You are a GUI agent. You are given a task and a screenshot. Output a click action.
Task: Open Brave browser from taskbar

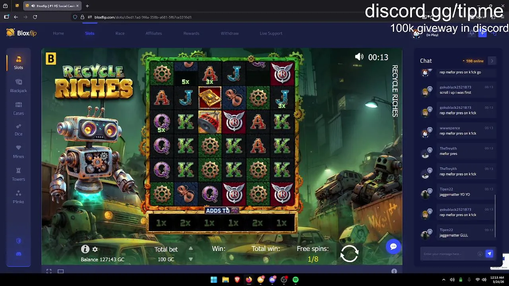tap(237, 280)
